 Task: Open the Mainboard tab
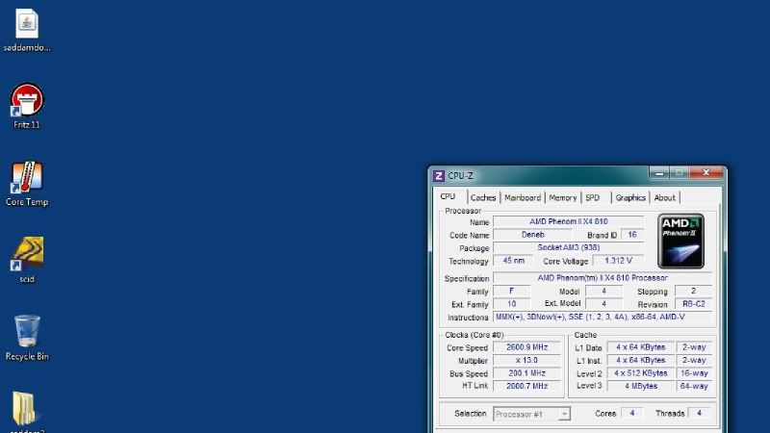[x=523, y=197]
